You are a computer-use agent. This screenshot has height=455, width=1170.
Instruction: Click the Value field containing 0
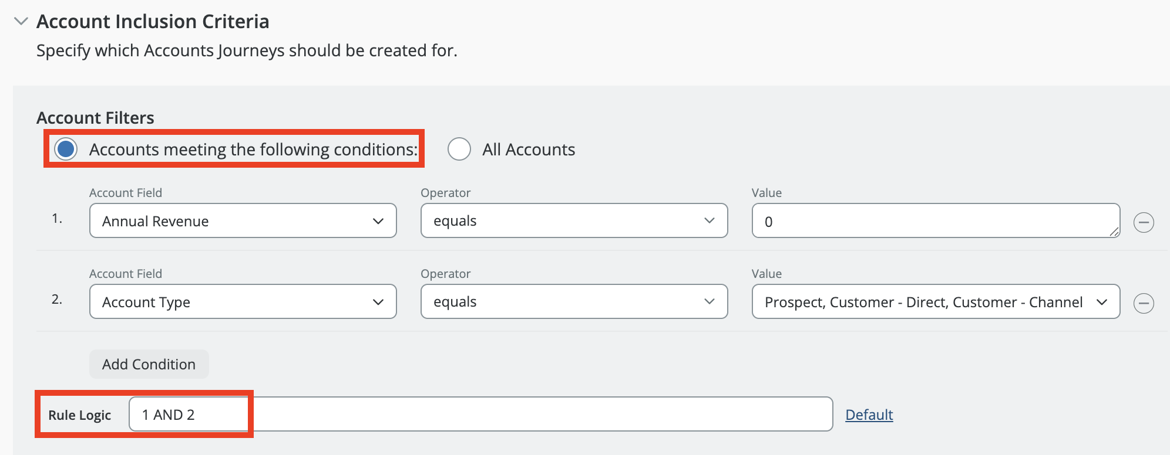(928, 221)
